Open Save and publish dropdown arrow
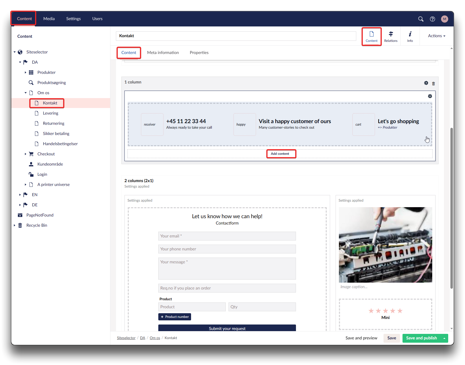This screenshot has height=365, width=465. click(444, 338)
